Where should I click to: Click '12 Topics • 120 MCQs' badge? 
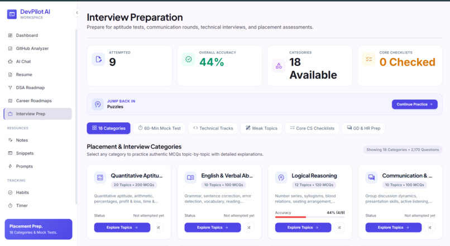[314, 185]
